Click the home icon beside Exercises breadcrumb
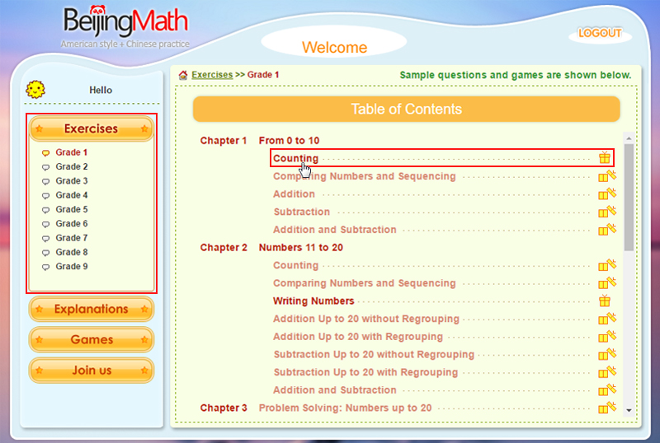 [182, 75]
